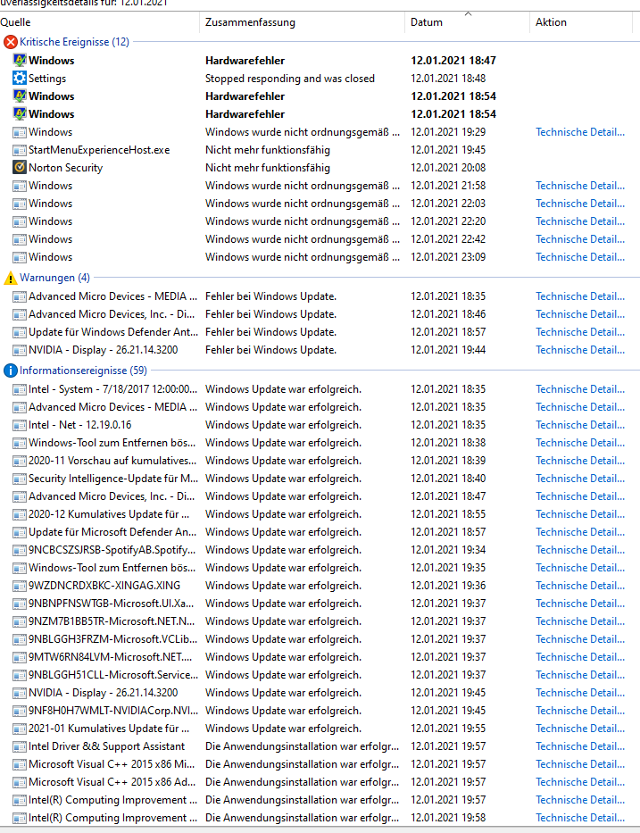Click the Windows Hardwarefehler icon at 18:47
Viewport: 640px width, 833px height.
[20, 61]
